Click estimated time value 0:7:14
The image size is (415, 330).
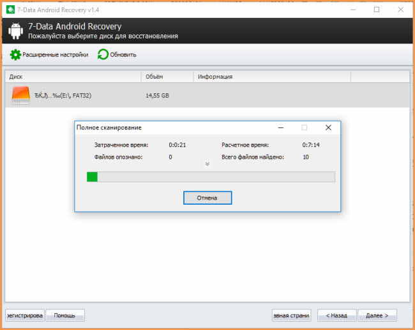pos(311,145)
